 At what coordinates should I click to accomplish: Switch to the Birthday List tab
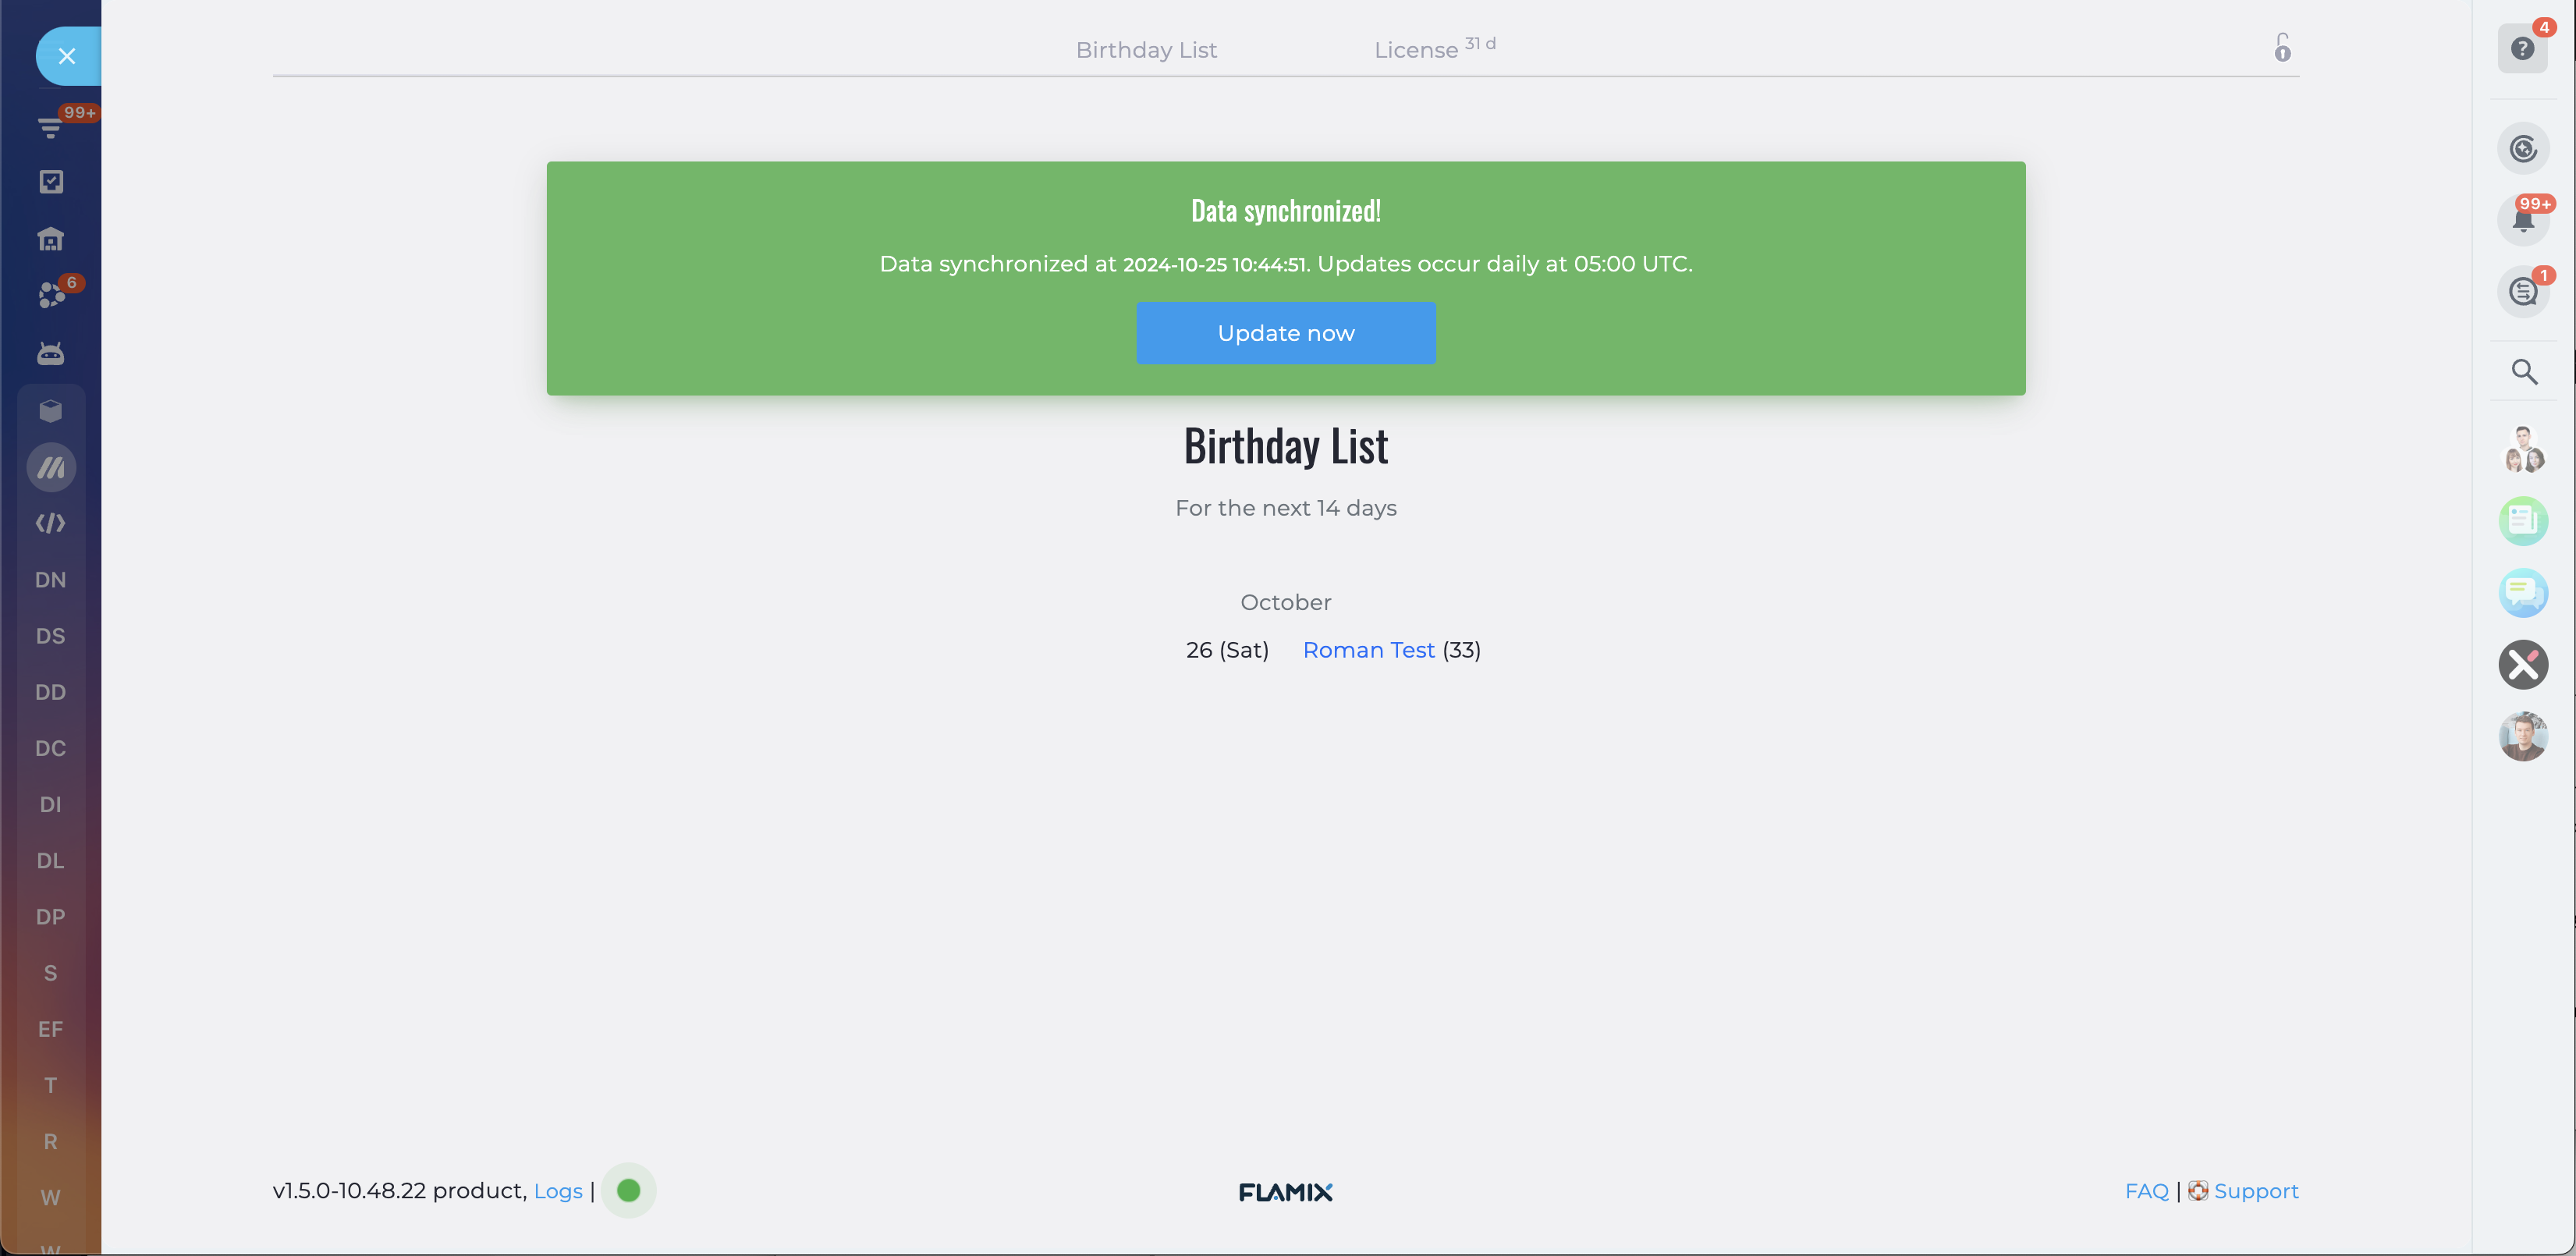[x=1146, y=50]
